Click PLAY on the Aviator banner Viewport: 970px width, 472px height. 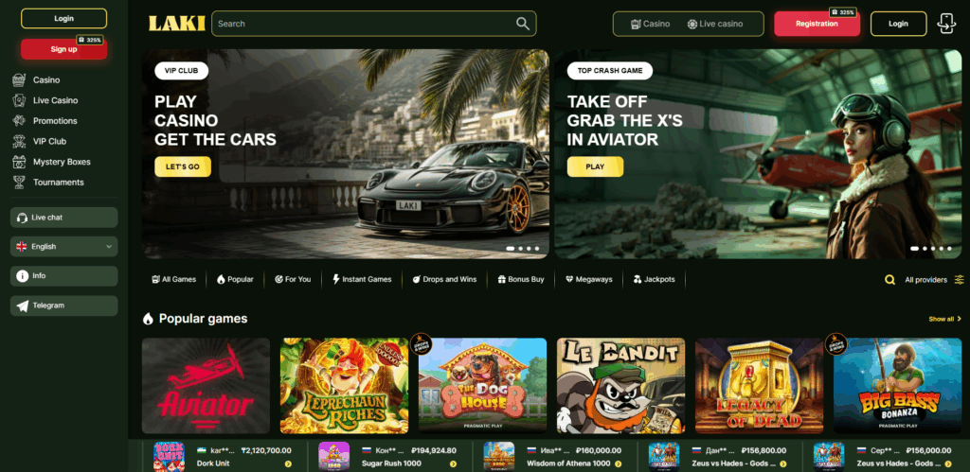(x=595, y=166)
